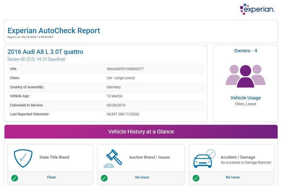
Task: Open the Clean title status link
Action: pos(51,177)
